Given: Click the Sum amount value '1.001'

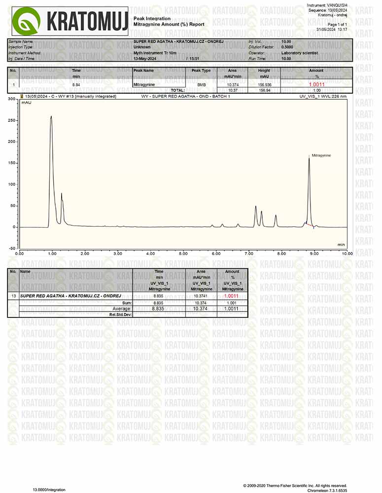Looking at the screenshot, I should click(231, 303).
